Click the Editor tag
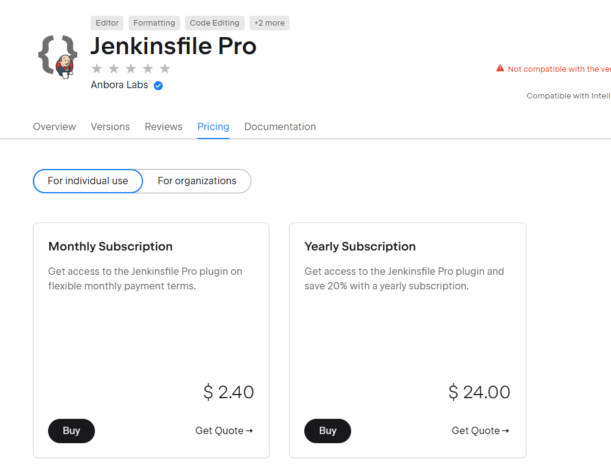The height and width of the screenshot is (476, 611). click(107, 23)
